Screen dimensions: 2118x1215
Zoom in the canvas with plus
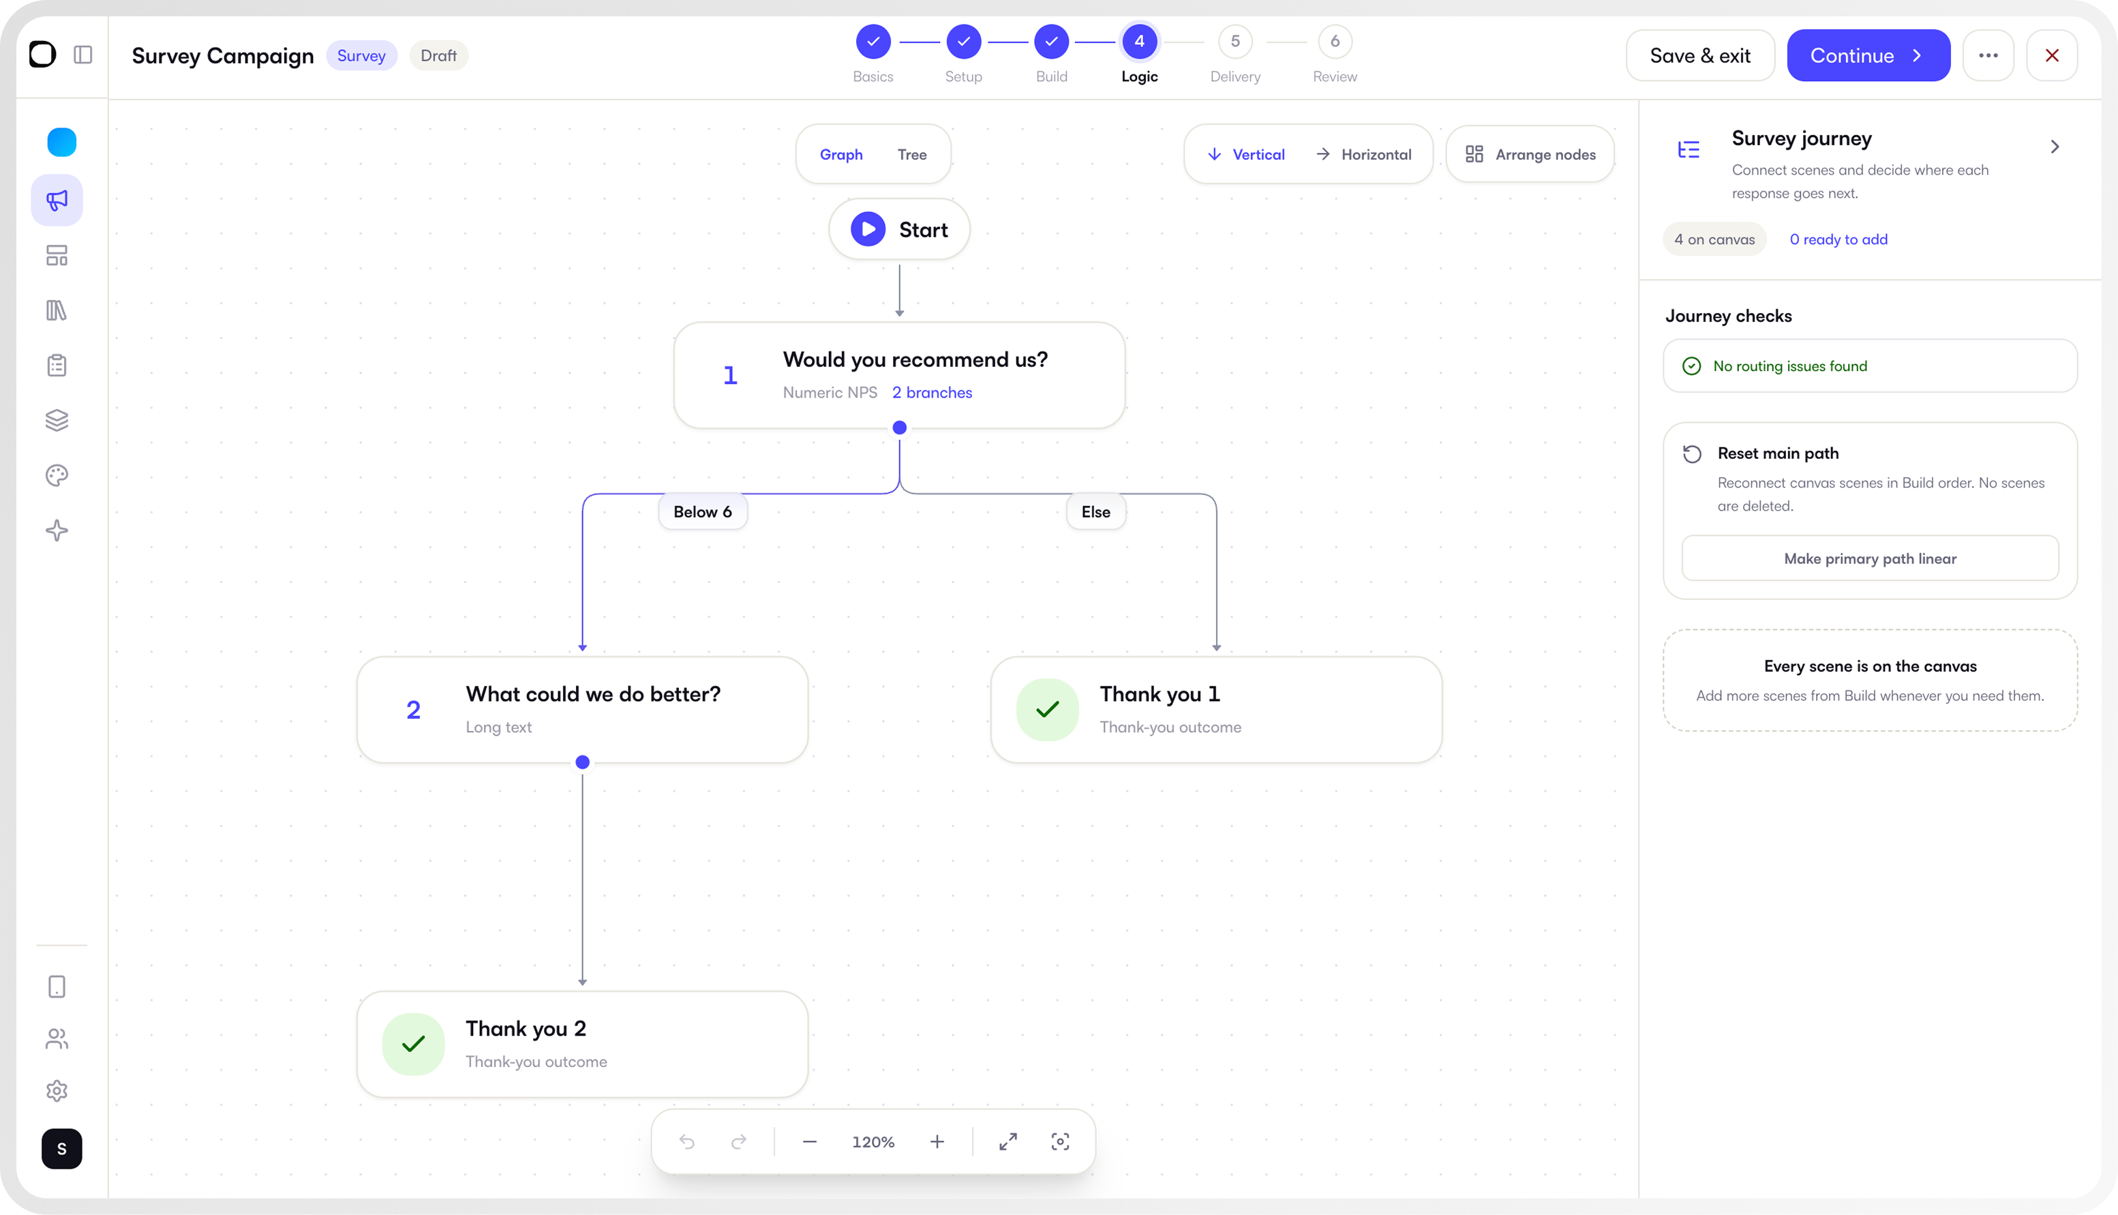[937, 1141]
